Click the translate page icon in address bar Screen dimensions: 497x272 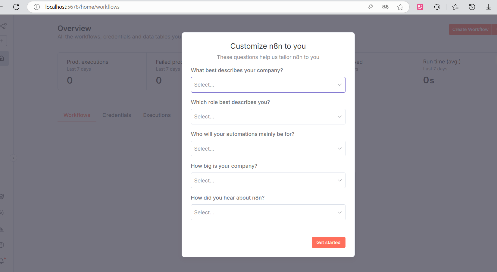385,7
